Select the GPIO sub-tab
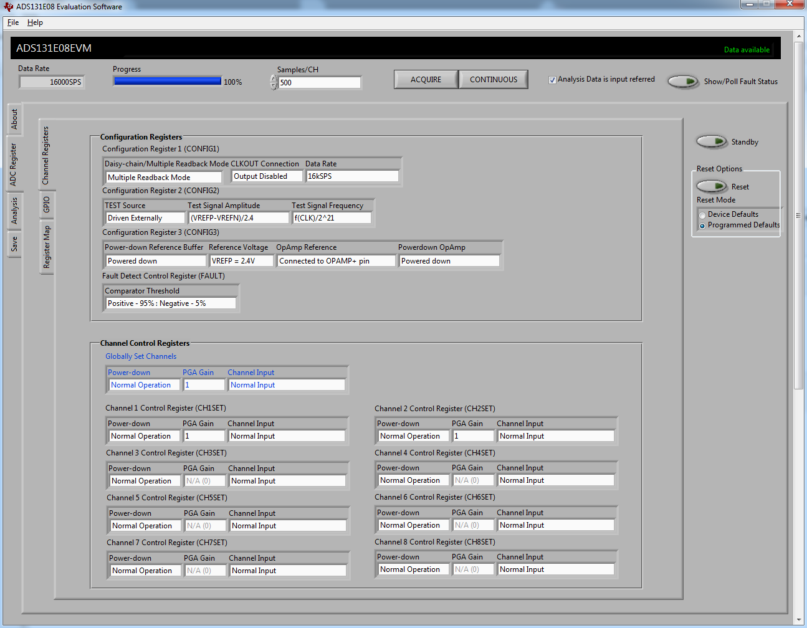Image resolution: width=807 pixels, height=628 pixels. [46, 205]
